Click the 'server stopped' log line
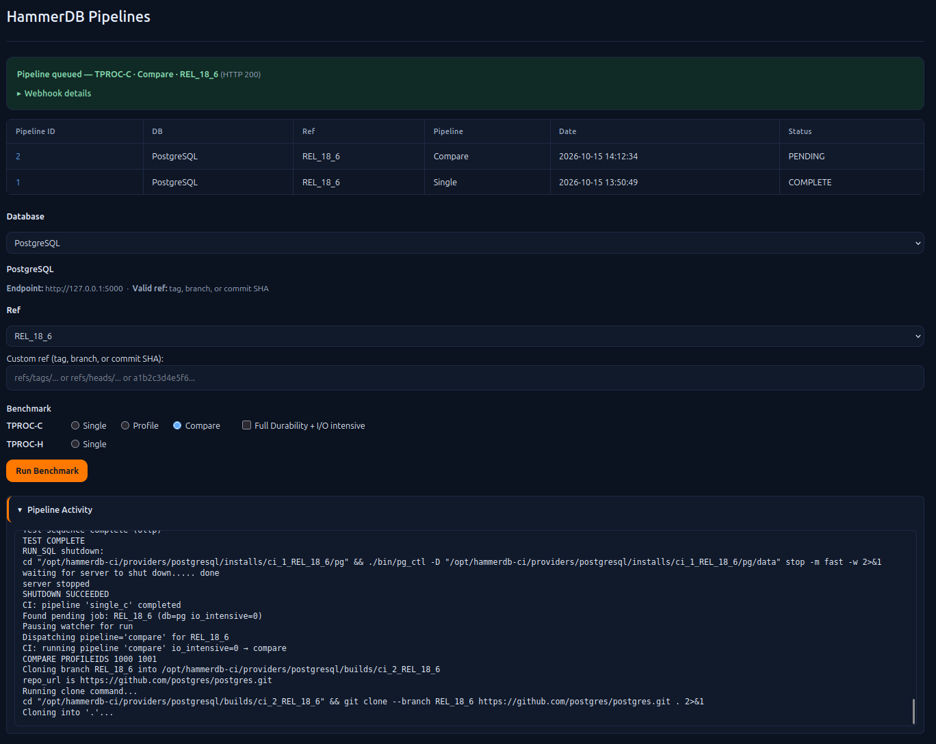The height and width of the screenshot is (744, 936). coord(56,584)
